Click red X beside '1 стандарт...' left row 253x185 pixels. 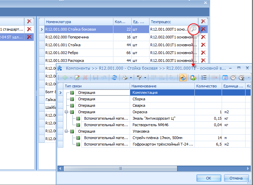tap(29, 29)
